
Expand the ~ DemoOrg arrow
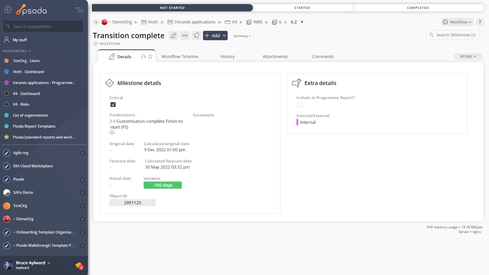82,219
